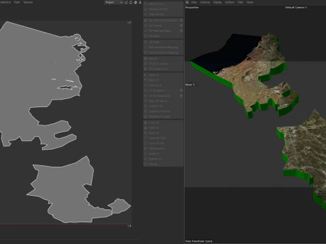Click the viewport hamburger menu icon

187,2
